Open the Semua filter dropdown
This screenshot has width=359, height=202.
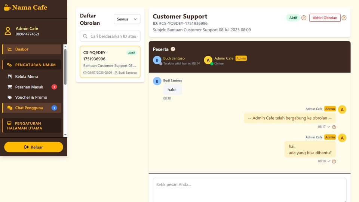point(127,19)
